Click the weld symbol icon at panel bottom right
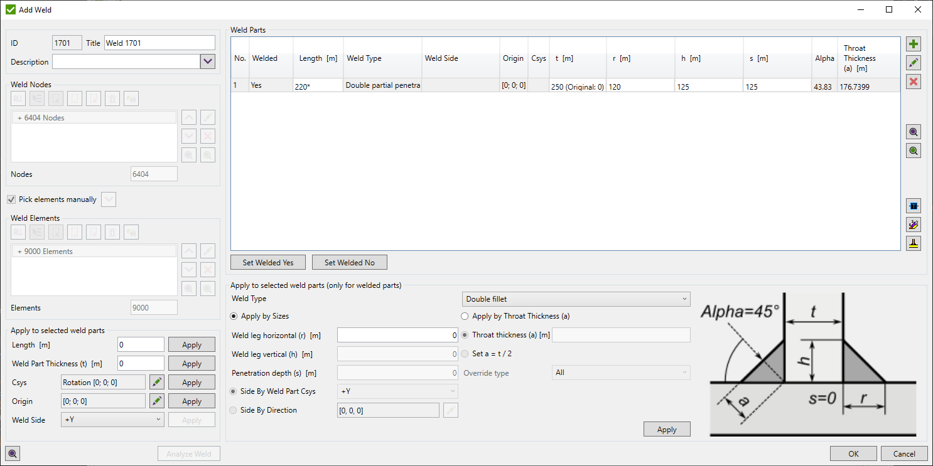This screenshot has height=466, width=933. point(914,243)
